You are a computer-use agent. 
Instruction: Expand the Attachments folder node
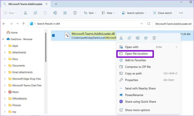pyautogui.click(x=5, y=52)
